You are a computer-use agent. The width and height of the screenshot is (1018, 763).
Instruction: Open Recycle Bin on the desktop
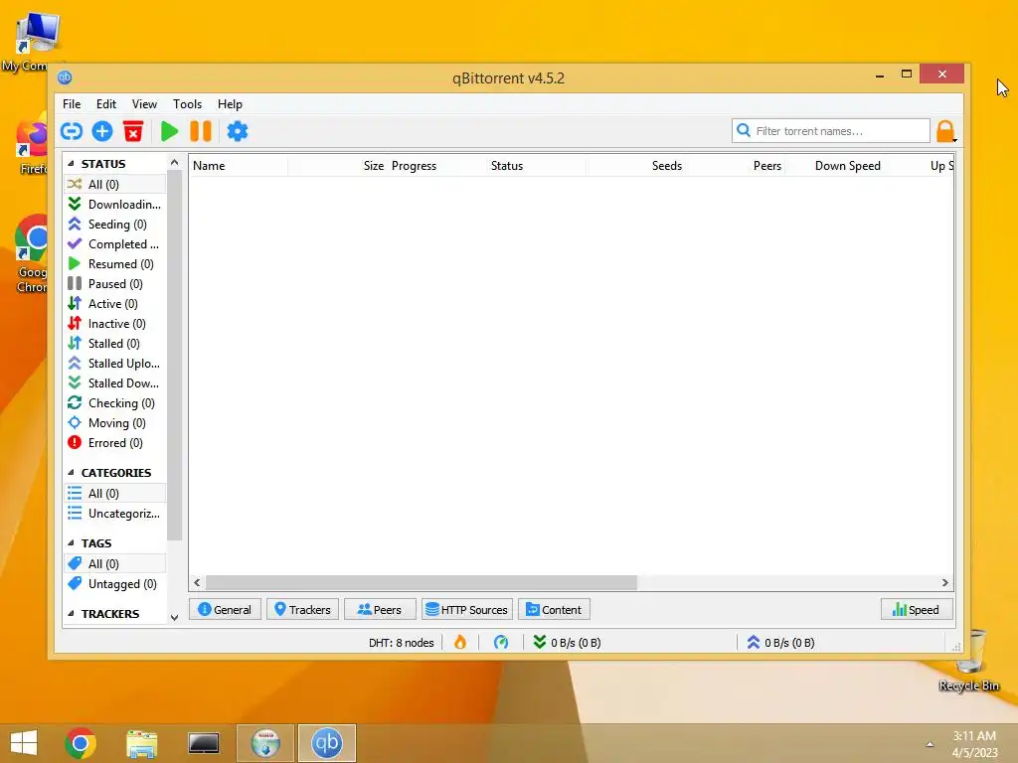(969, 661)
